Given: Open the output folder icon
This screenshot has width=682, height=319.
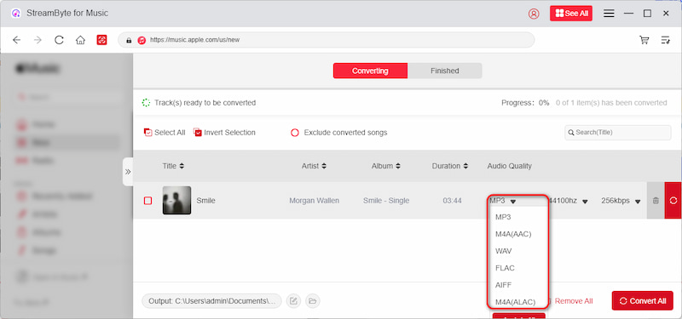Looking at the screenshot, I should tap(312, 301).
